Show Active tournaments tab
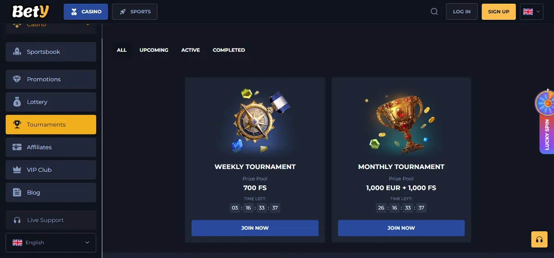Viewport: 554px width, 258px height. point(190,50)
